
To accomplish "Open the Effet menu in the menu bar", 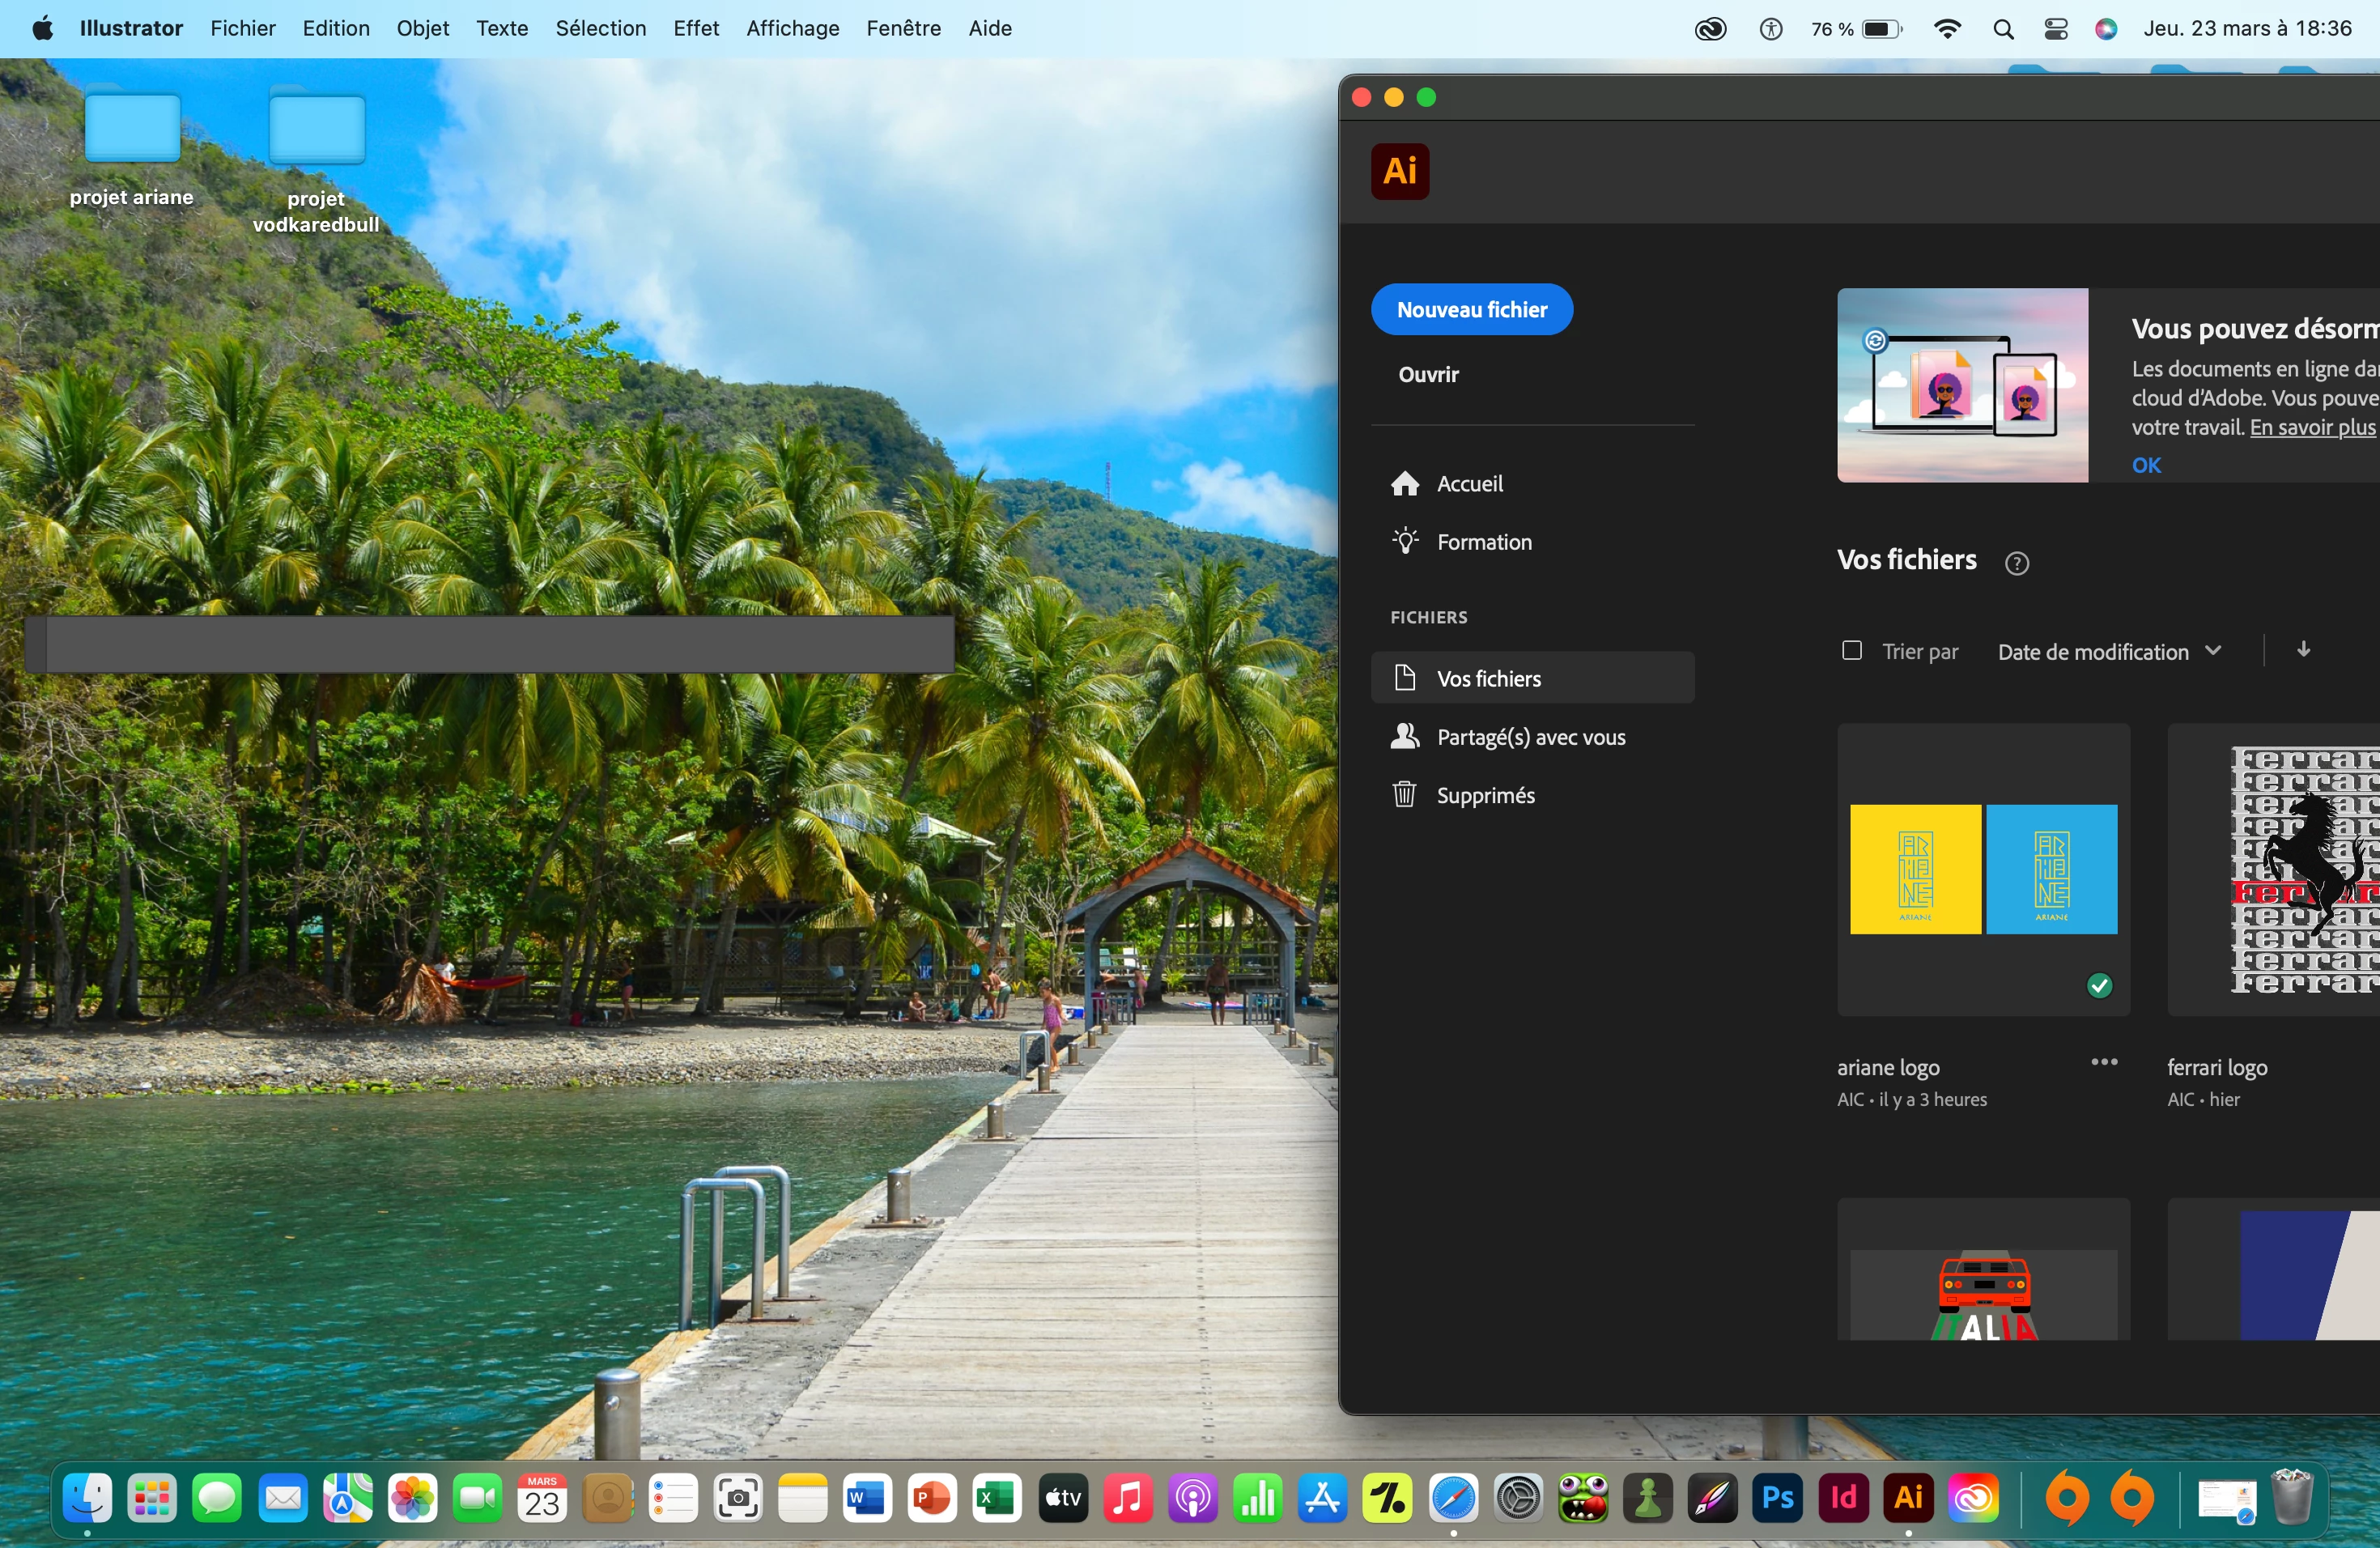I will click(695, 29).
